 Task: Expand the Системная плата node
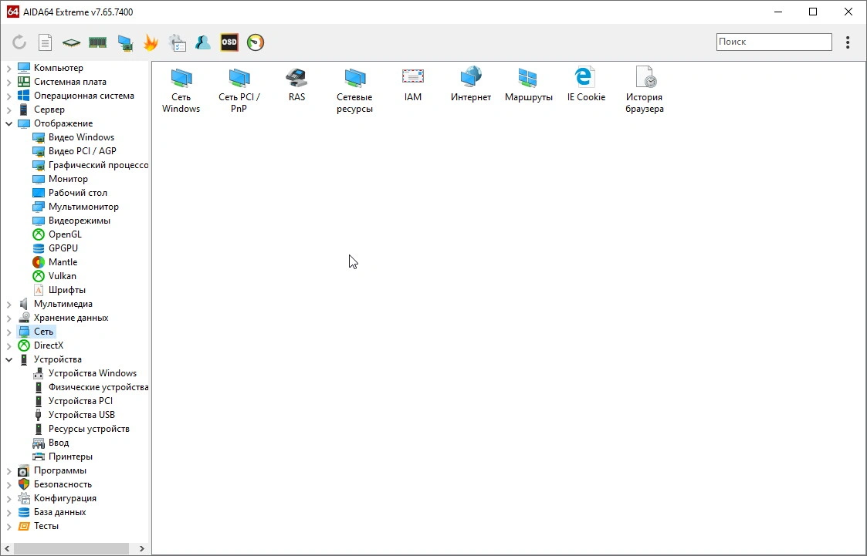point(8,82)
